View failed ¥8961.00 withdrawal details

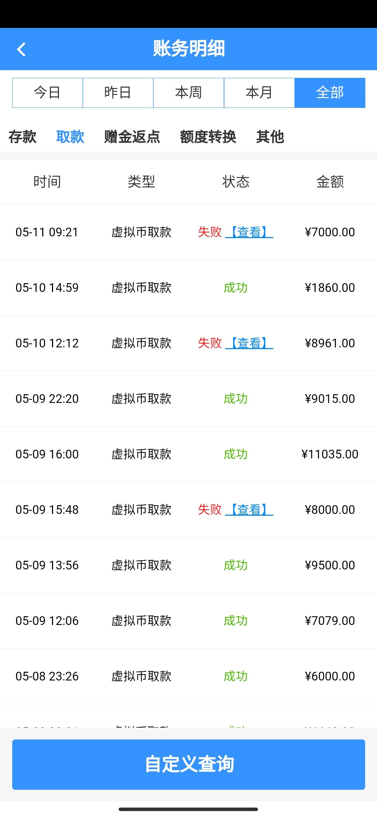click(249, 343)
